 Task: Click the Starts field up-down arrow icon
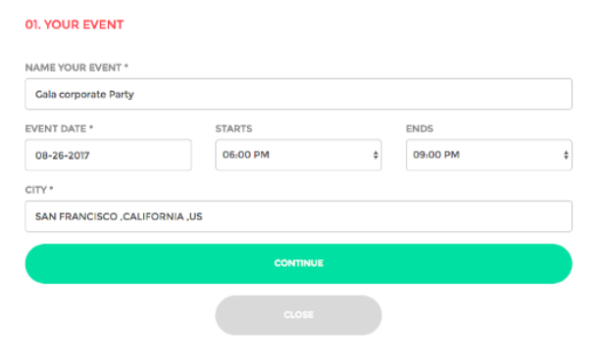[375, 155]
